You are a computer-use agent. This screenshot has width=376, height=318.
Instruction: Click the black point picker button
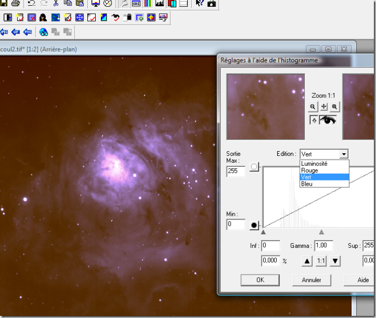point(254,225)
